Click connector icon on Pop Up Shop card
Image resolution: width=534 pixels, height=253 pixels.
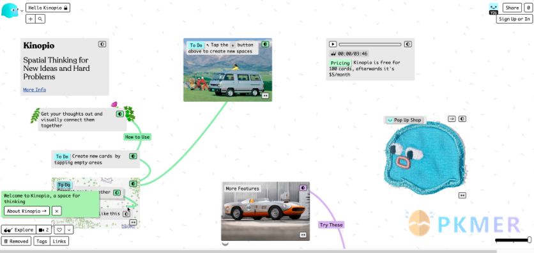click(x=462, y=119)
